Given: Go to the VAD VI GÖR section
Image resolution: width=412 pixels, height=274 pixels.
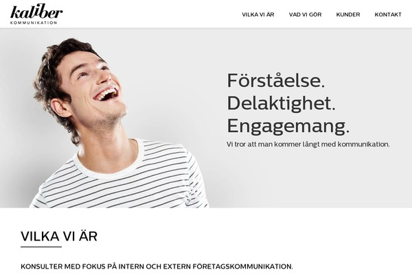Looking at the screenshot, I should 305,14.
